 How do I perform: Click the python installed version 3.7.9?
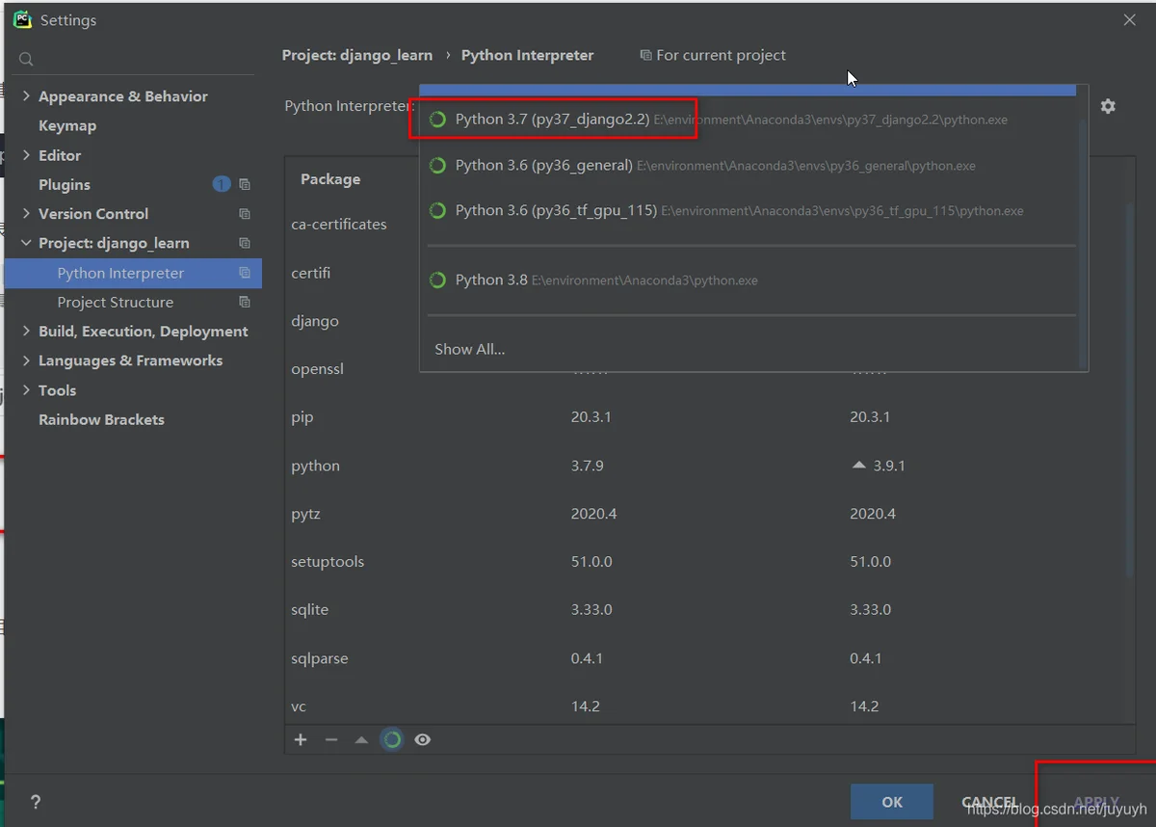pos(588,466)
